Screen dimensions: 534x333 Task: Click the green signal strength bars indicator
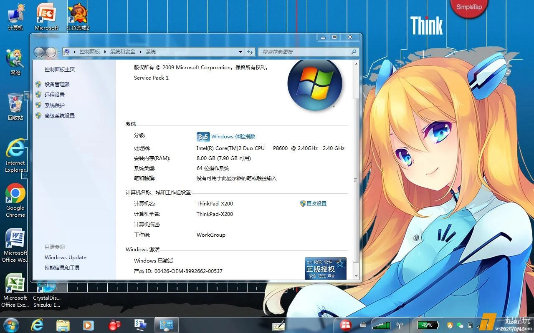381,325
